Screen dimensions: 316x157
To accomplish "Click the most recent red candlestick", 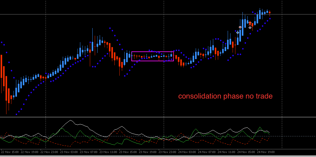I will click(270, 13).
